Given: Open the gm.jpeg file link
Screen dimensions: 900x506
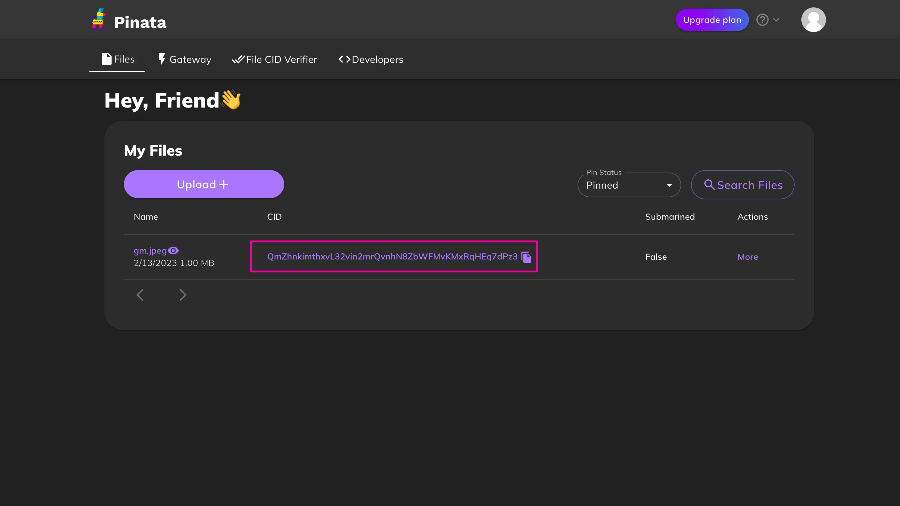Looking at the screenshot, I should tap(150, 251).
